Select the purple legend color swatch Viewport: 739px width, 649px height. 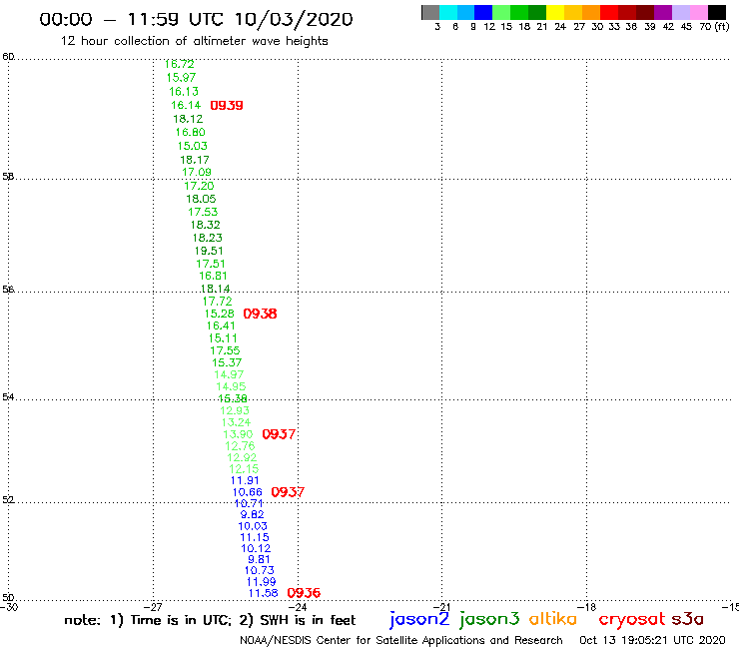[663, 12]
